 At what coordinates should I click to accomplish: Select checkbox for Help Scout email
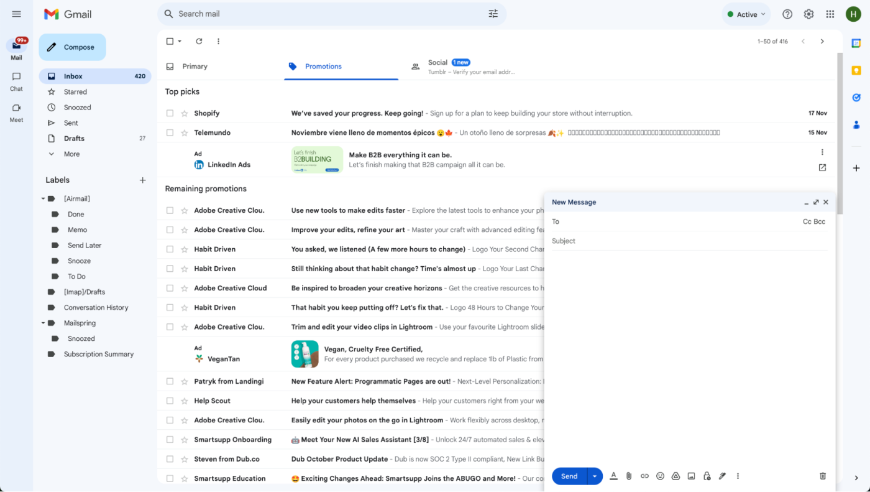click(170, 401)
